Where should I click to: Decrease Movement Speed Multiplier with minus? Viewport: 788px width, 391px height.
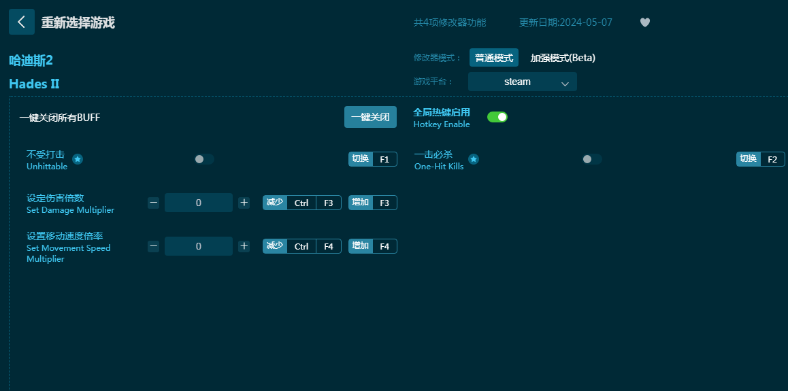[x=154, y=246]
